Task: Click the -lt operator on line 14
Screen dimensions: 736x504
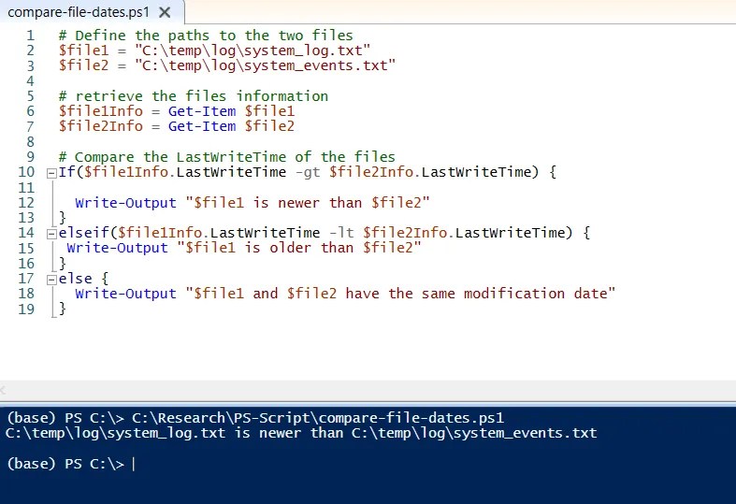Action: tap(341, 233)
